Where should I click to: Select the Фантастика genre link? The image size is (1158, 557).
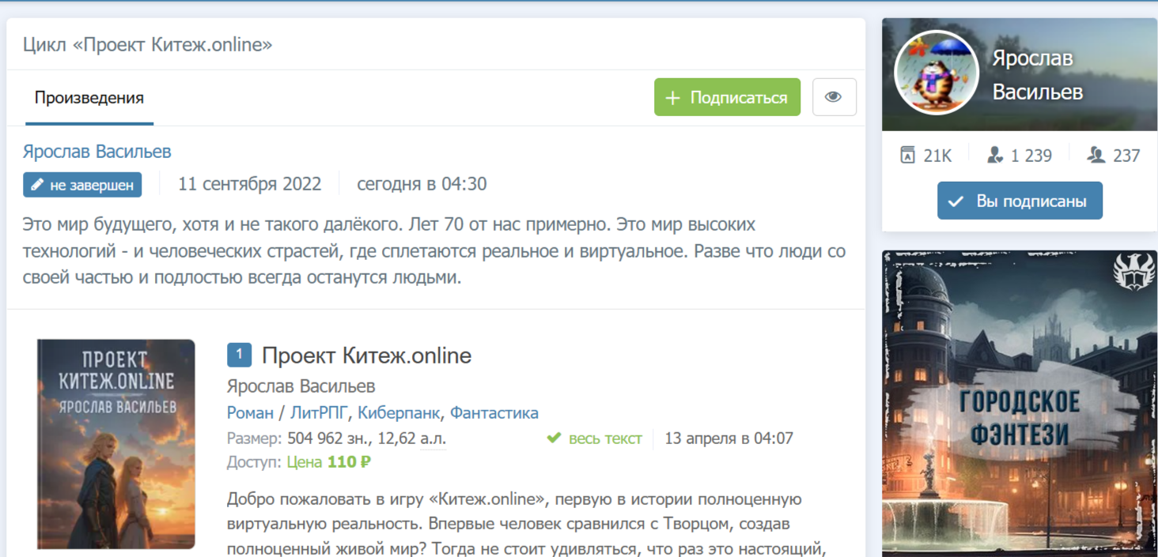[x=494, y=412]
